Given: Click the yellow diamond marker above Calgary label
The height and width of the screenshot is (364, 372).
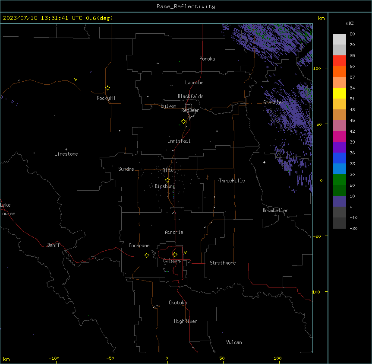Looking at the screenshot, I should [x=175, y=255].
